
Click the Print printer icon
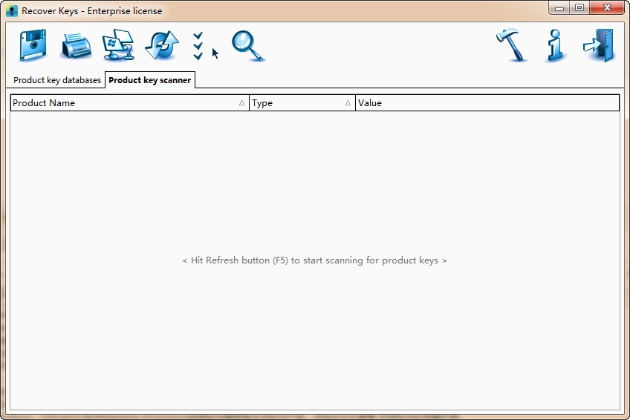pyautogui.click(x=76, y=47)
